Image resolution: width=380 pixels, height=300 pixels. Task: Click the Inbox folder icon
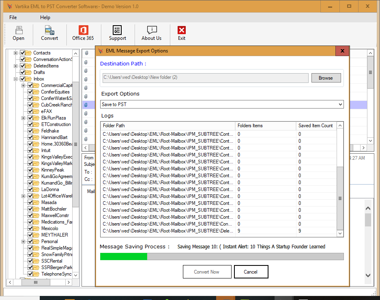tap(29, 79)
